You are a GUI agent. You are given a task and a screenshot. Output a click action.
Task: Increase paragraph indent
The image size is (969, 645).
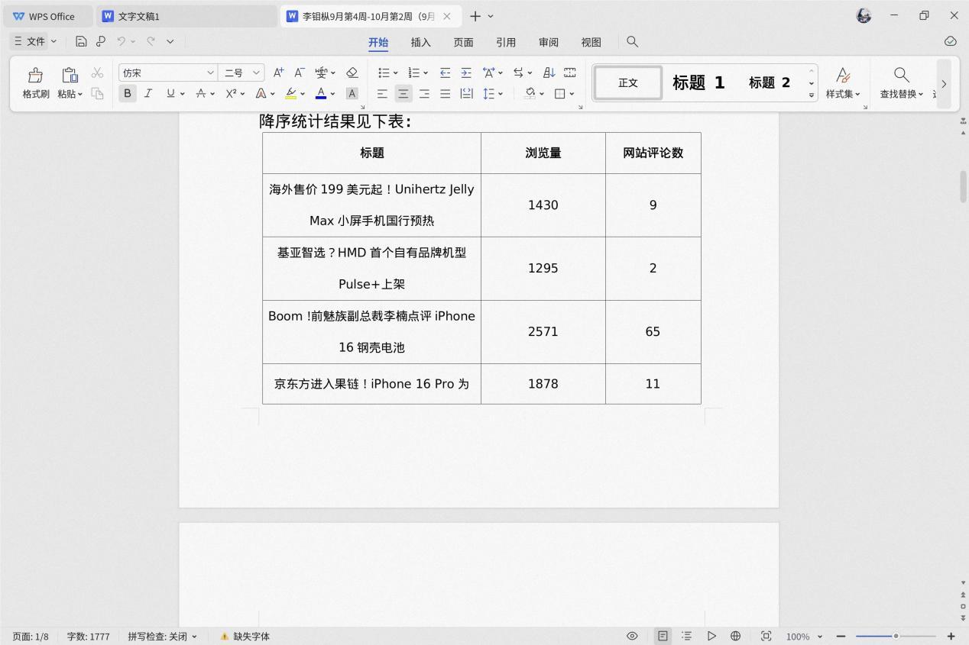coord(466,73)
